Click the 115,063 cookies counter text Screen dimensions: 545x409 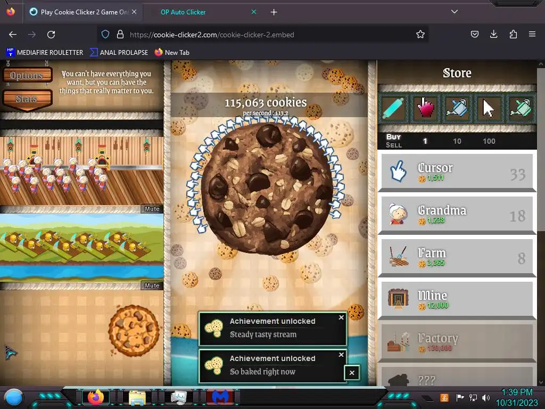pyautogui.click(x=266, y=103)
